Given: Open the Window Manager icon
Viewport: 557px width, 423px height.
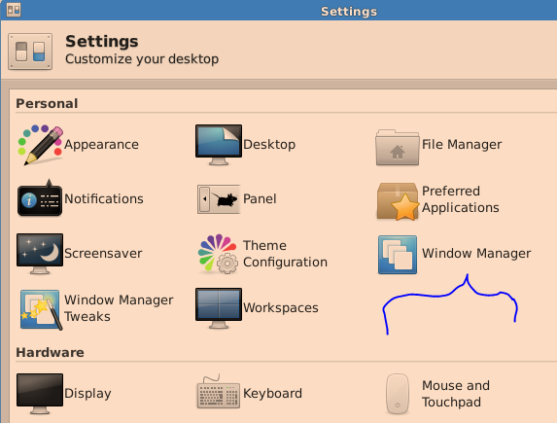Looking at the screenshot, I should (x=398, y=255).
